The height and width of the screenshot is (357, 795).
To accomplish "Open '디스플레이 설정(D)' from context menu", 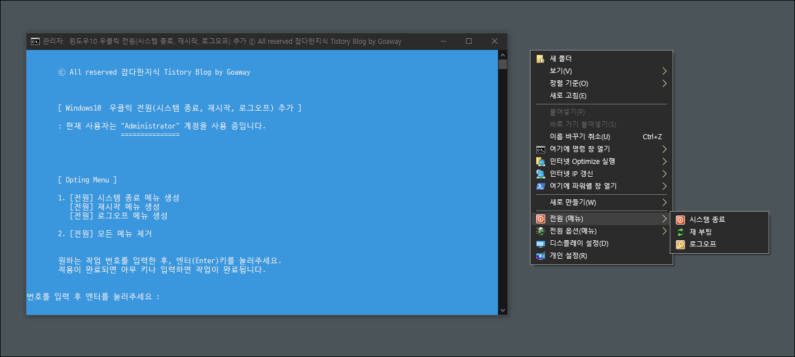I will coord(601,244).
